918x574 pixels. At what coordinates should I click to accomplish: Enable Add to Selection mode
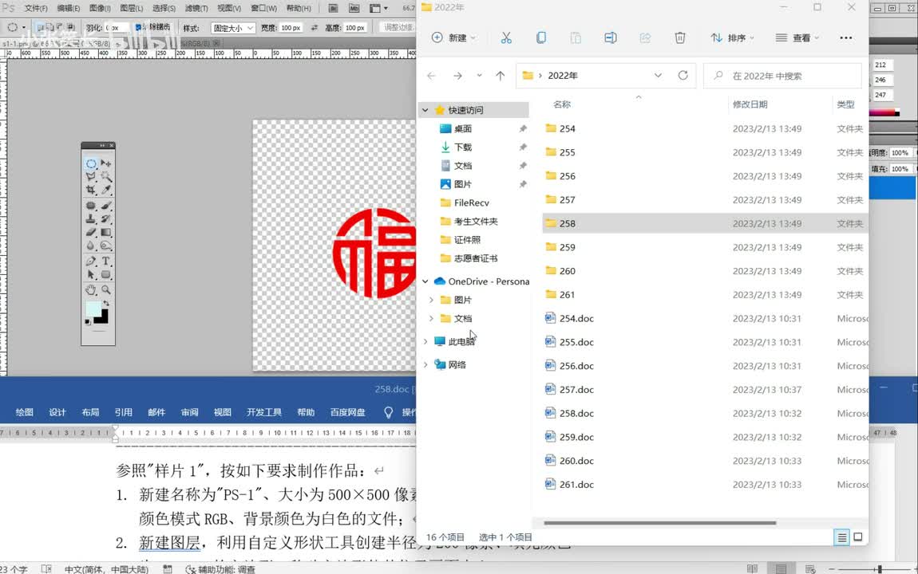pyautogui.click(x=50, y=27)
